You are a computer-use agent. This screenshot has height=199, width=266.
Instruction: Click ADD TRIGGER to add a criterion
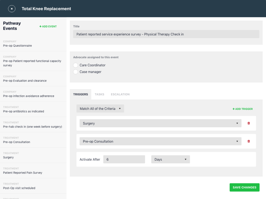242,109
